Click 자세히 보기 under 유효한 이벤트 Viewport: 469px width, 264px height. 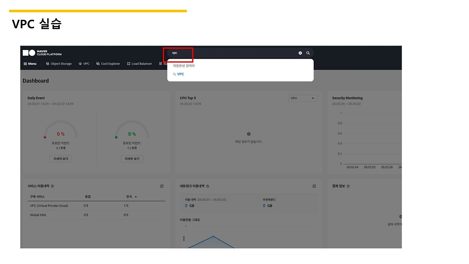pos(61,159)
